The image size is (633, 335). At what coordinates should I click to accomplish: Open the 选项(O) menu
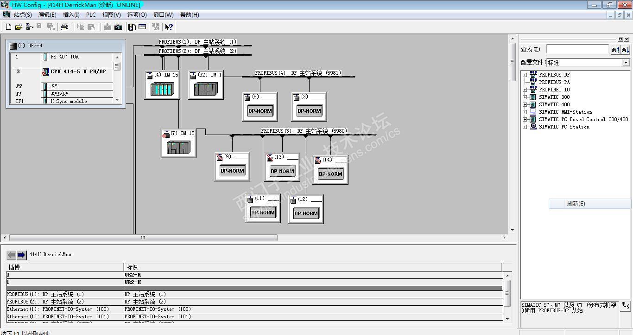[137, 15]
